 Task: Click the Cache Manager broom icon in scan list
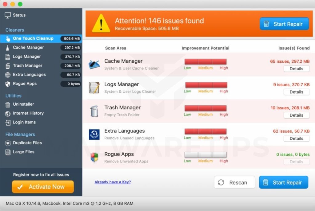pos(94,64)
